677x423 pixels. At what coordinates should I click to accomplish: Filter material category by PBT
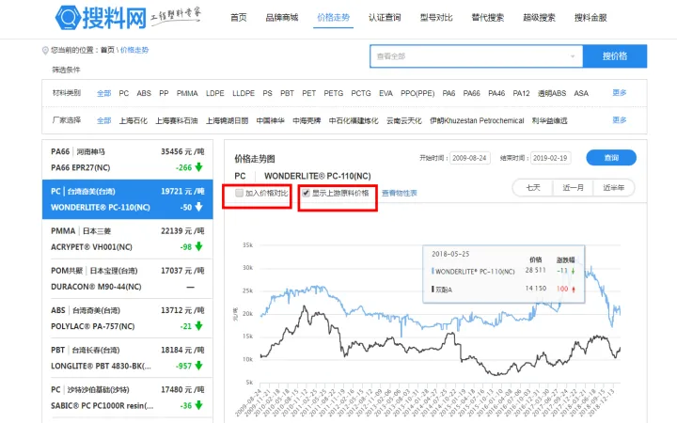(287, 93)
